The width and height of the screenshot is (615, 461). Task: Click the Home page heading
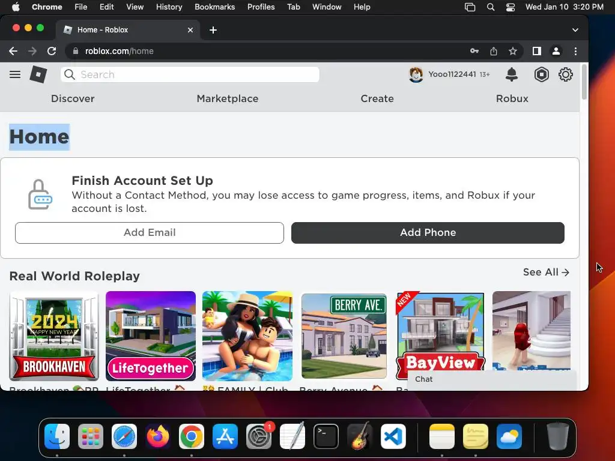[39, 137]
